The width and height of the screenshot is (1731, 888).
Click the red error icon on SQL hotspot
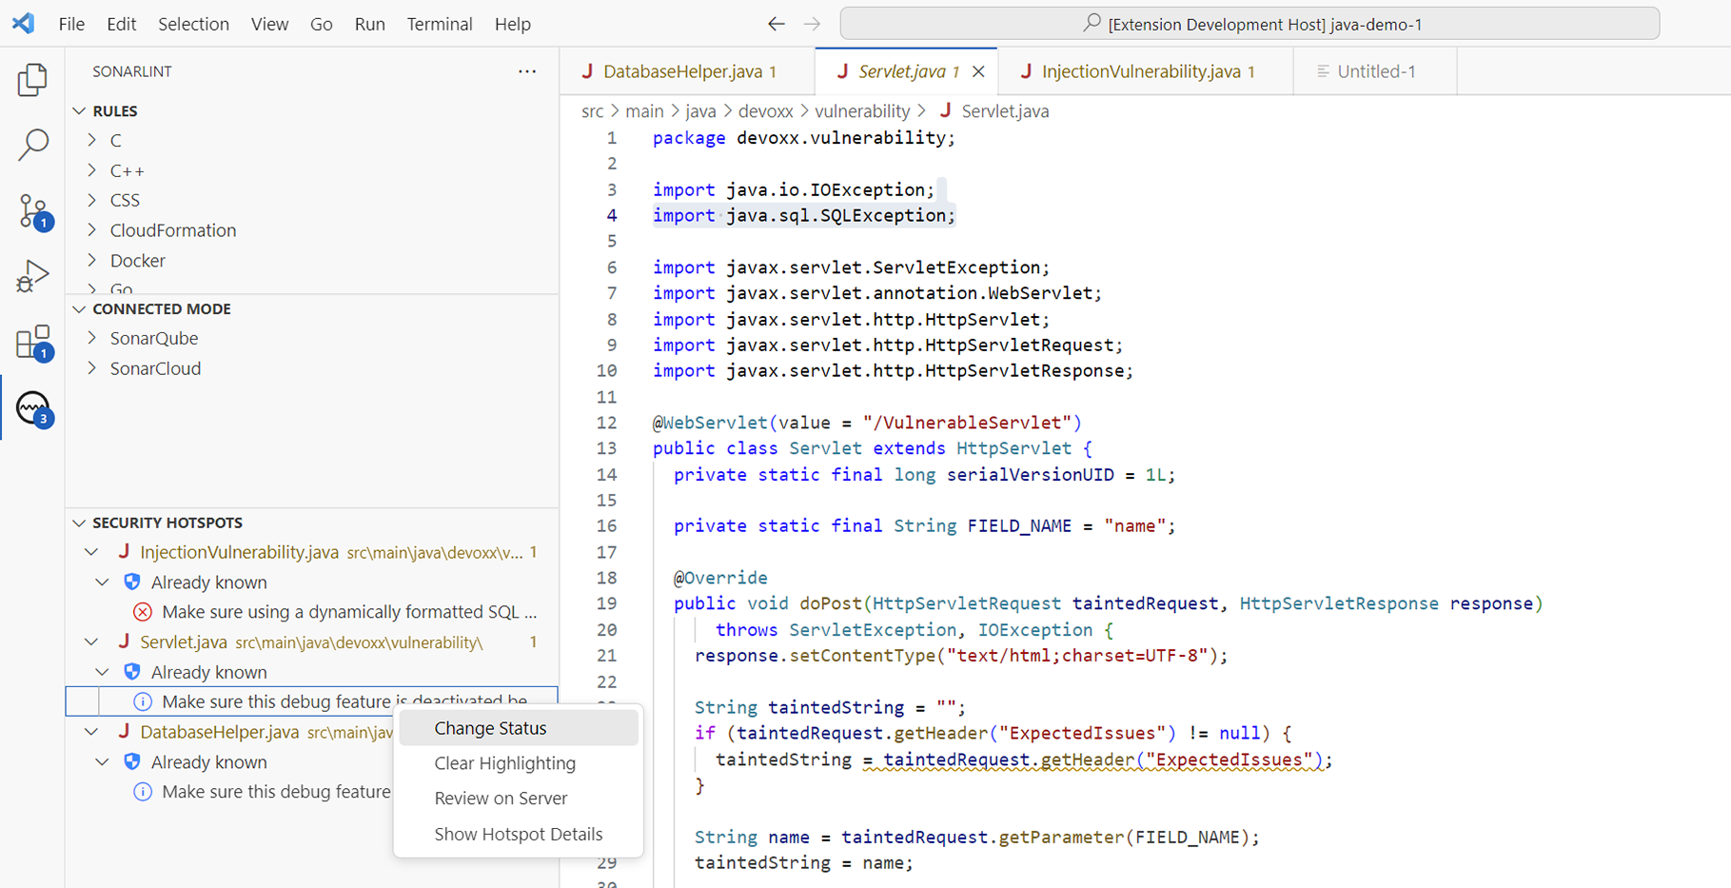click(143, 612)
